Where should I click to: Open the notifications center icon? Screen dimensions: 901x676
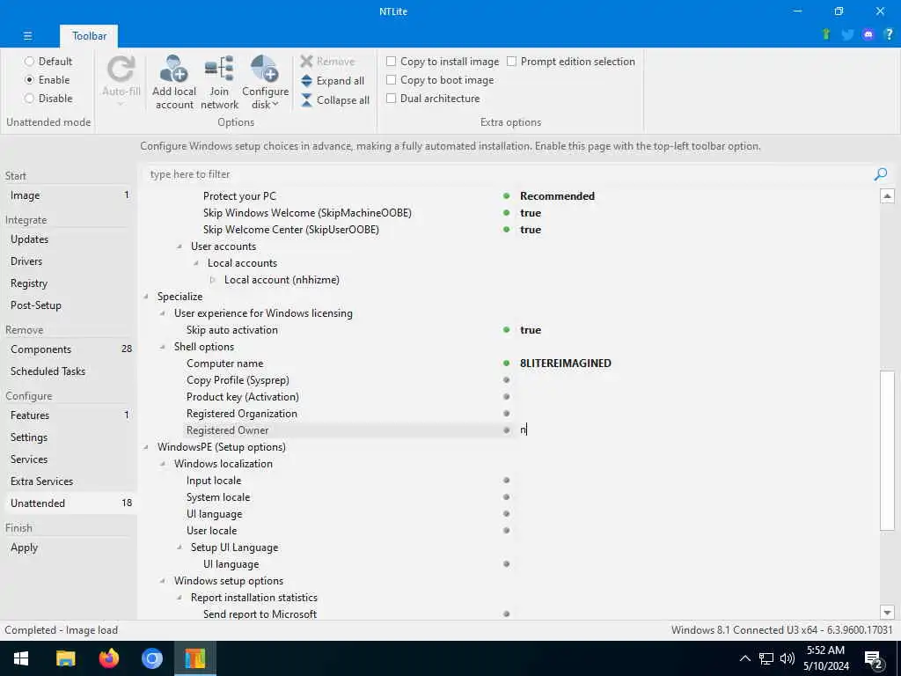(874, 659)
